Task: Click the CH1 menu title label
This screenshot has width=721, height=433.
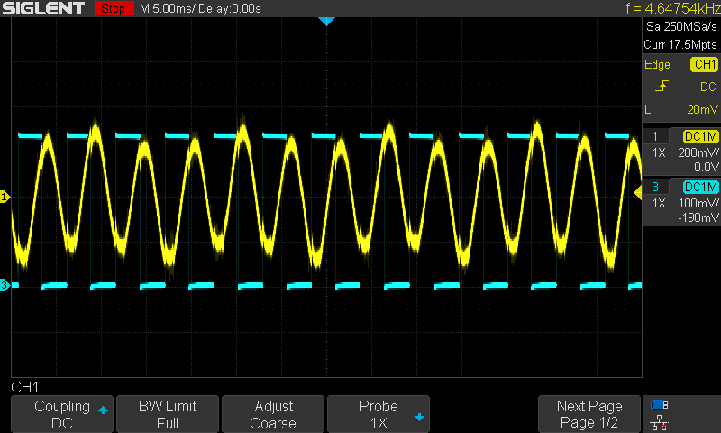Action: [x=25, y=388]
